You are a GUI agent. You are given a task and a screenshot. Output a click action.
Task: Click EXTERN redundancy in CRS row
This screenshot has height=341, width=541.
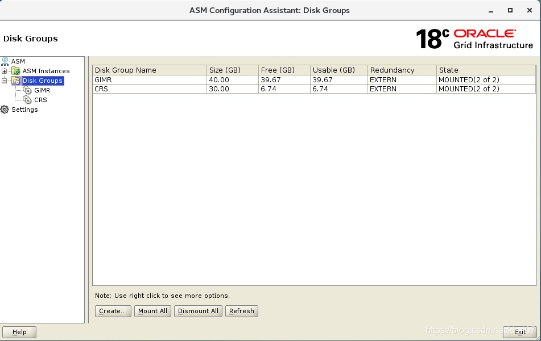[x=402, y=89]
